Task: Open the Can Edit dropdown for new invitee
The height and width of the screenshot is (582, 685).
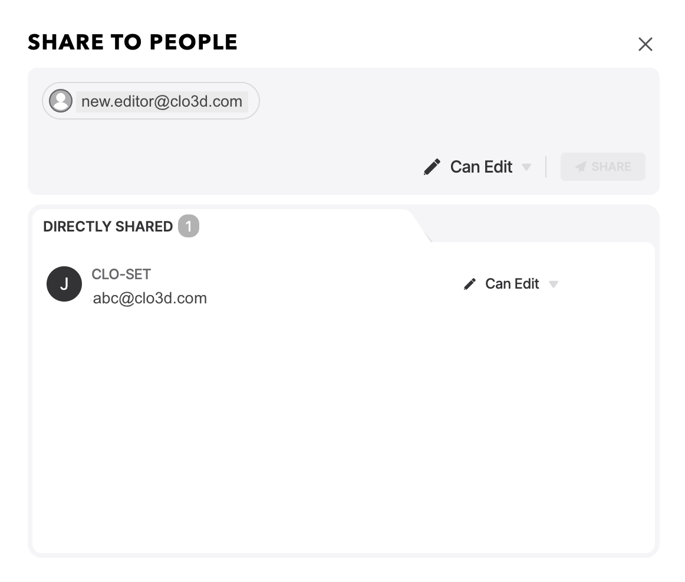Action: (477, 167)
